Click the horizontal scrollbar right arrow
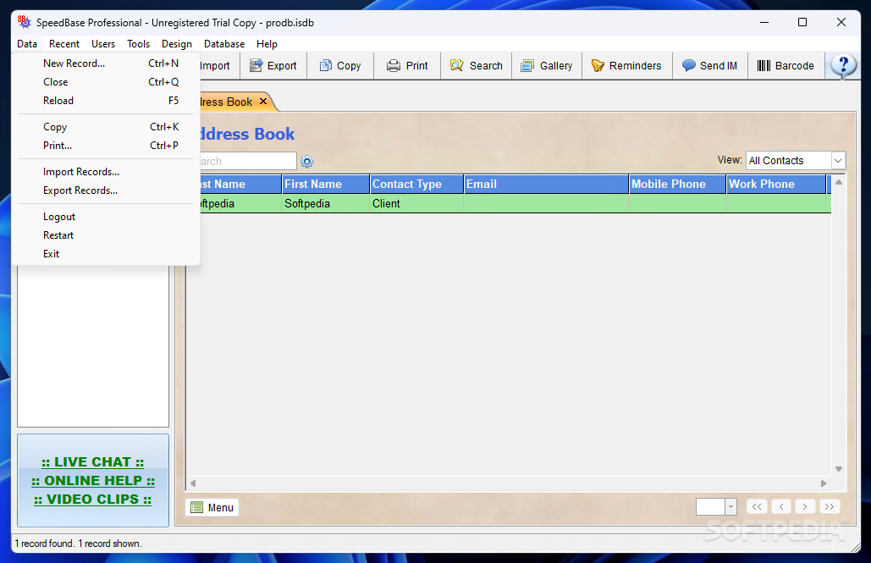The height and width of the screenshot is (563, 871). pyautogui.click(x=824, y=483)
